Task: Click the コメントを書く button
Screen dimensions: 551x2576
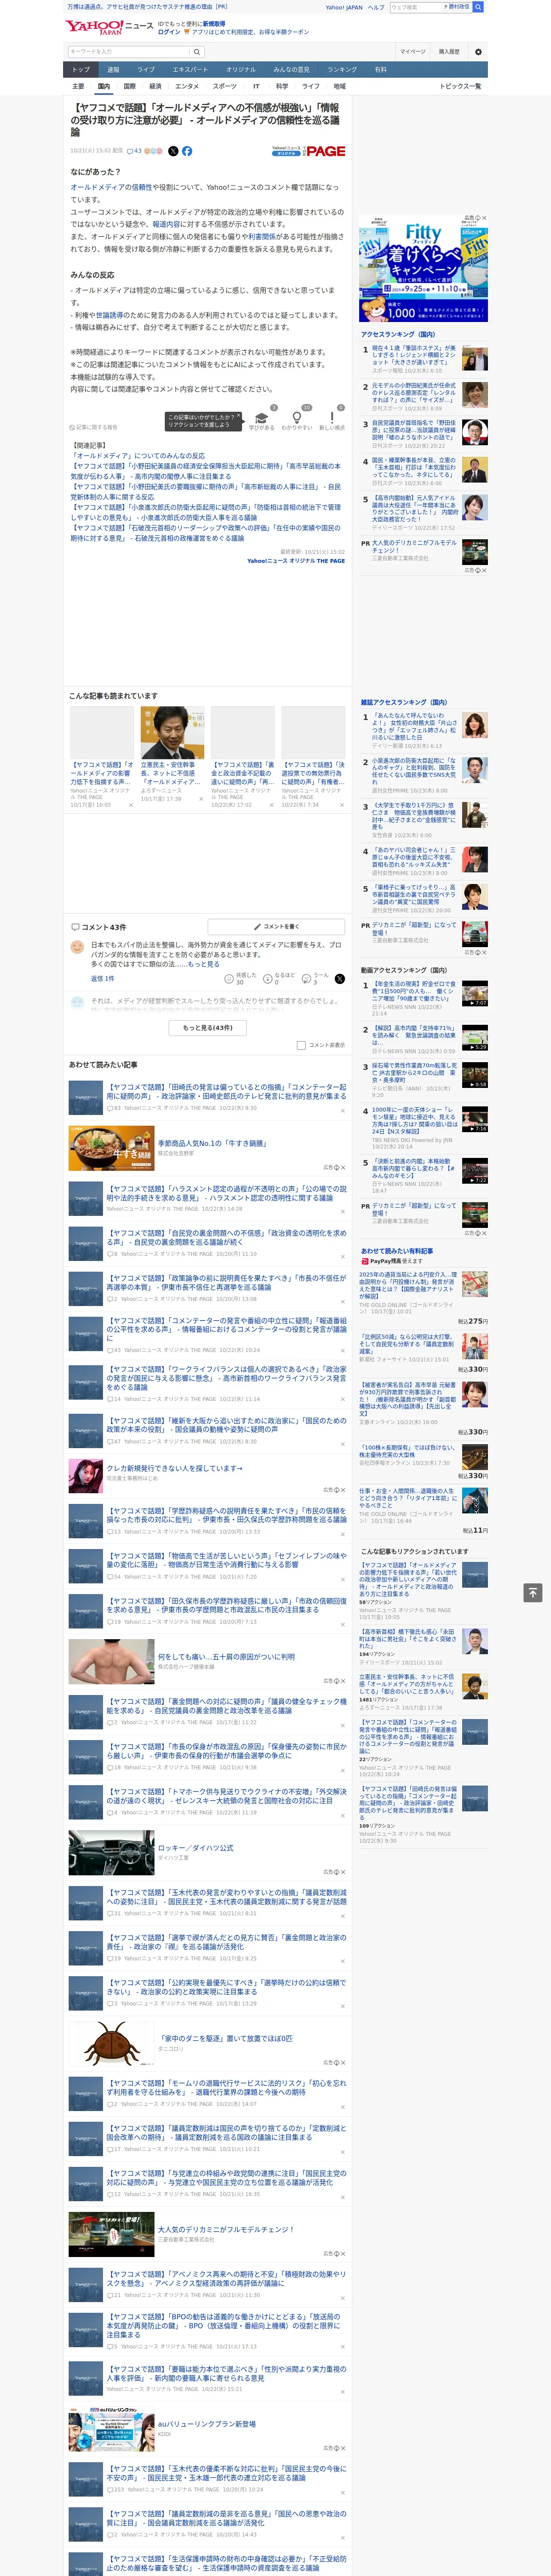Action: [276, 927]
